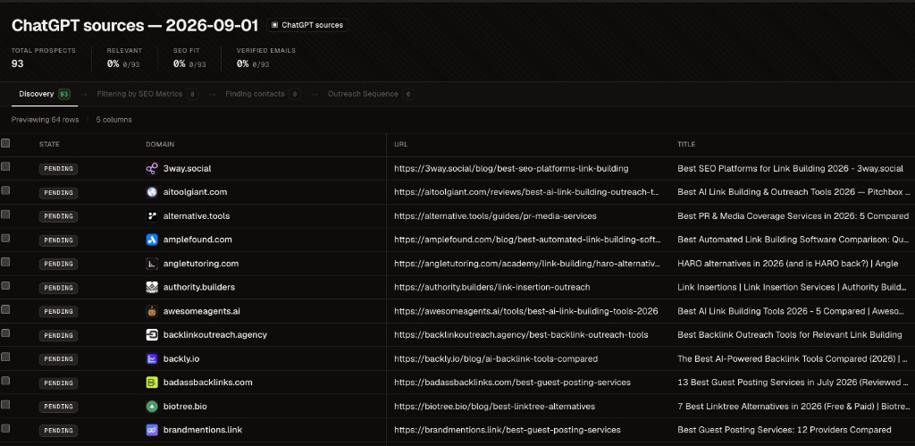Click the '5 columns' label

113,120
